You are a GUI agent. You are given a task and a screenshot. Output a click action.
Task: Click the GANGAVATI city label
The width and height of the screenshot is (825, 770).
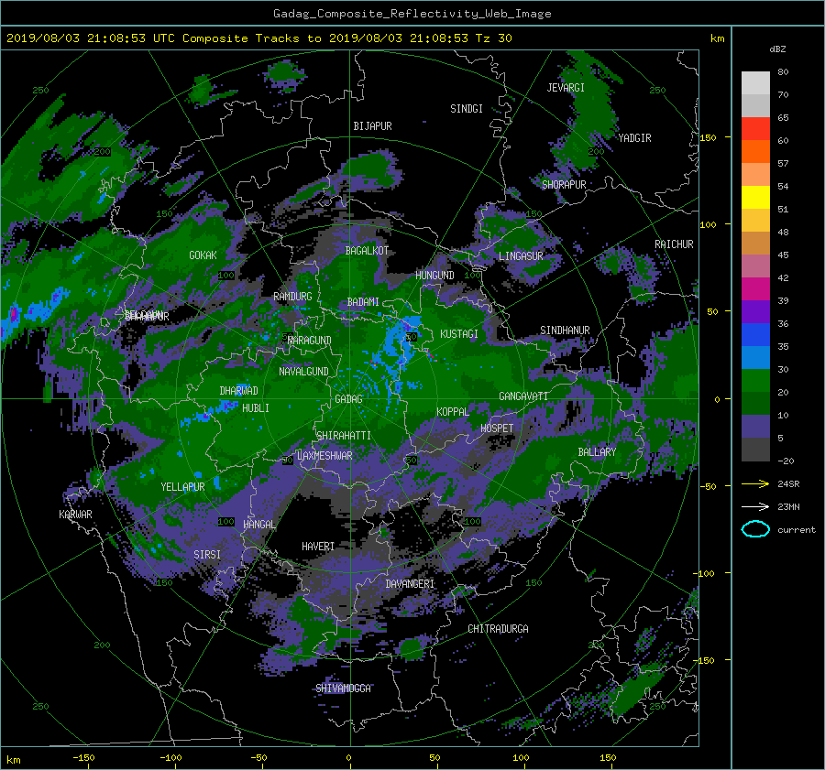(523, 396)
